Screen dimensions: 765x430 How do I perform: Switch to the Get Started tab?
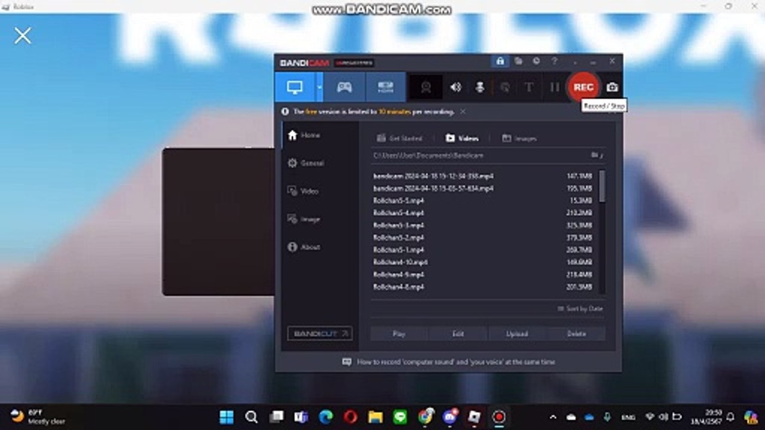coord(399,139)
